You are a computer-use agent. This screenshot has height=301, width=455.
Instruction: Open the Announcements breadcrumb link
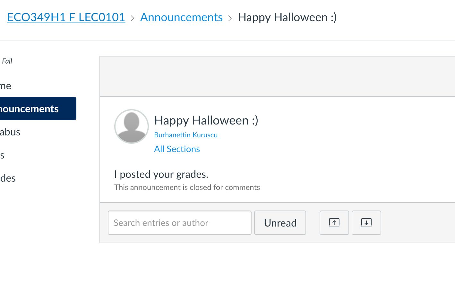[x=181, y=17]
